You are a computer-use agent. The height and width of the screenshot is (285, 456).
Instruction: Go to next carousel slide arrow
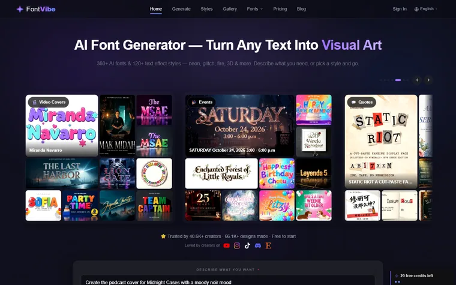[428, 80]
